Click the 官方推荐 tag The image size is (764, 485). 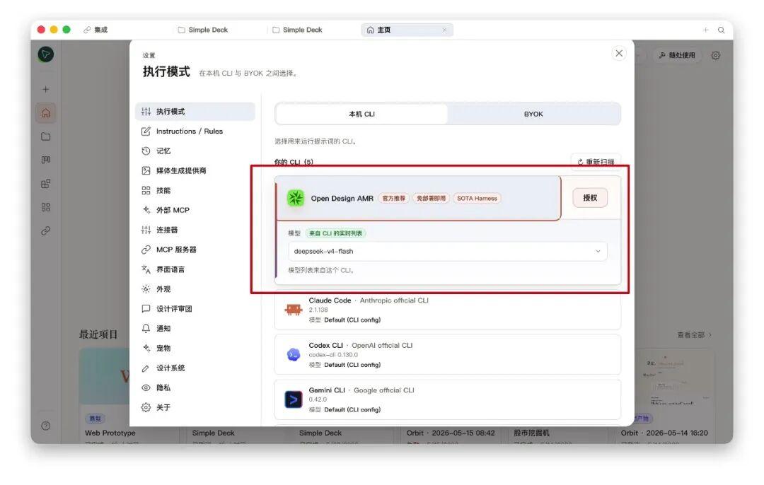pyautogui.click(x=394, y=199)
